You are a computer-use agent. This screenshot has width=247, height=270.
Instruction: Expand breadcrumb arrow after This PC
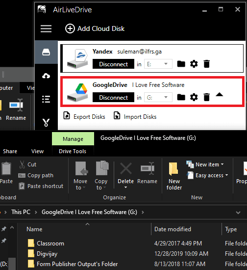[x=36, y=212]
